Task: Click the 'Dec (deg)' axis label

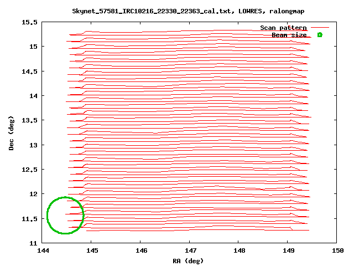Action: point(11,133)
